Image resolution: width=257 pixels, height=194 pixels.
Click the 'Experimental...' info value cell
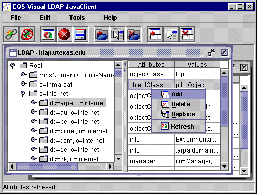click(197, 140)
